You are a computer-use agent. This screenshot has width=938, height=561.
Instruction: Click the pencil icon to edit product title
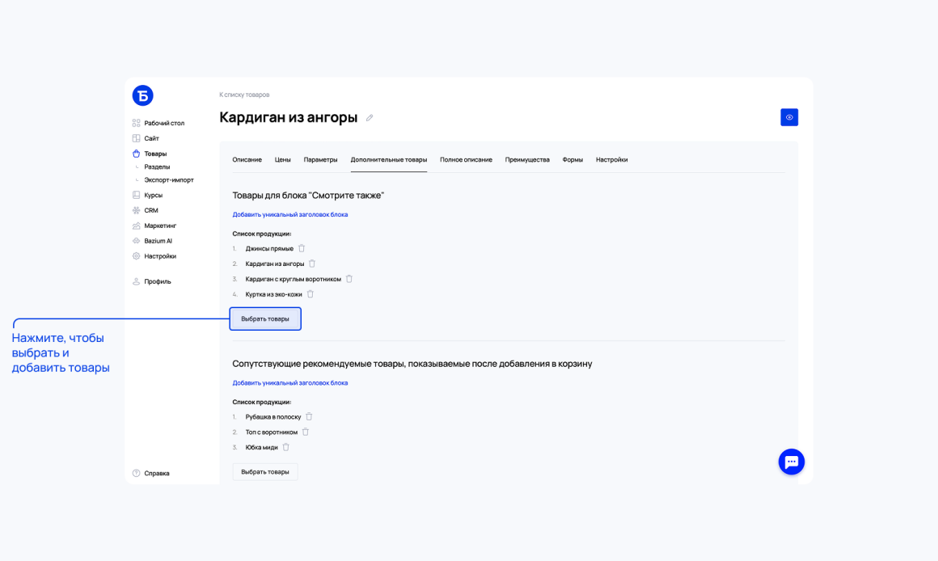(x=370, y=118)
